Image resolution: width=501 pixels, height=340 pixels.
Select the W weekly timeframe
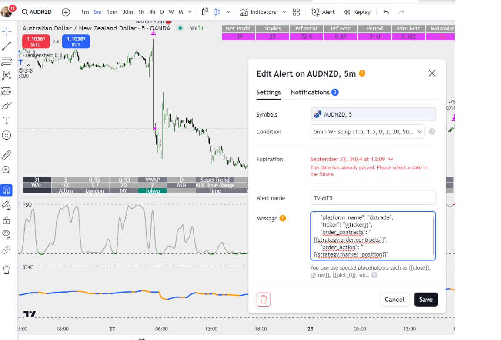click(x=171, y=12)
